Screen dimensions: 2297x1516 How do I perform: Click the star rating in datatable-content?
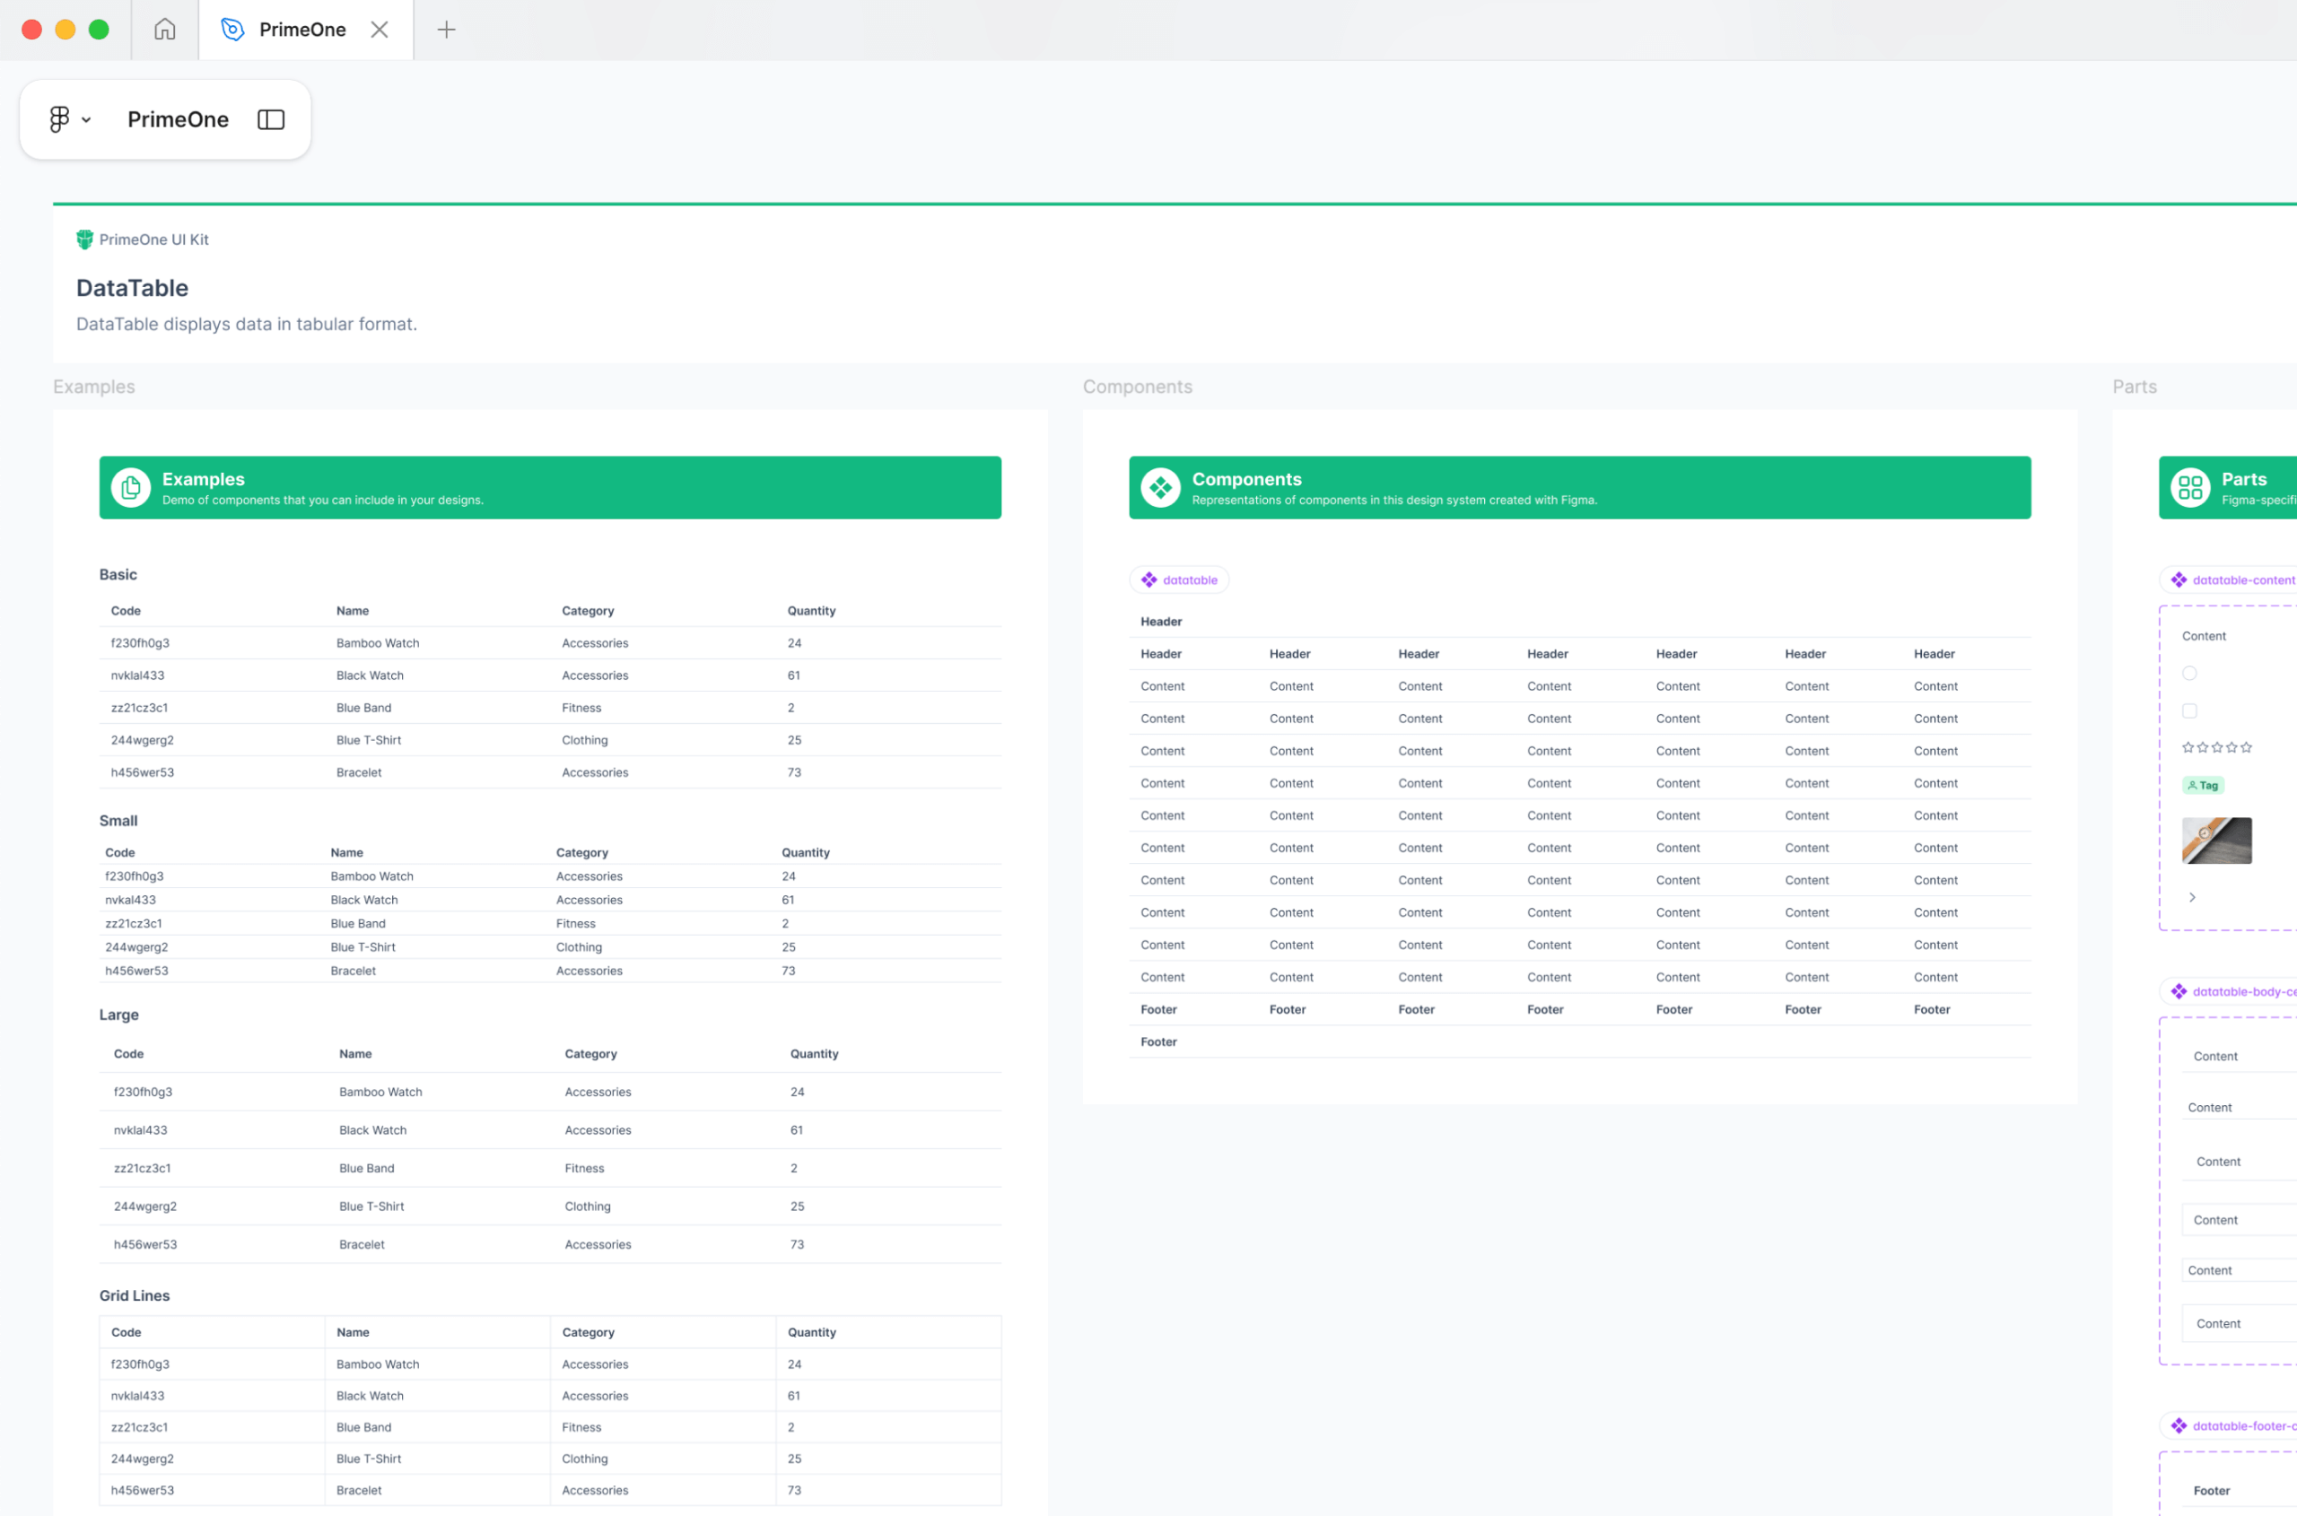tap(2217, 747)
